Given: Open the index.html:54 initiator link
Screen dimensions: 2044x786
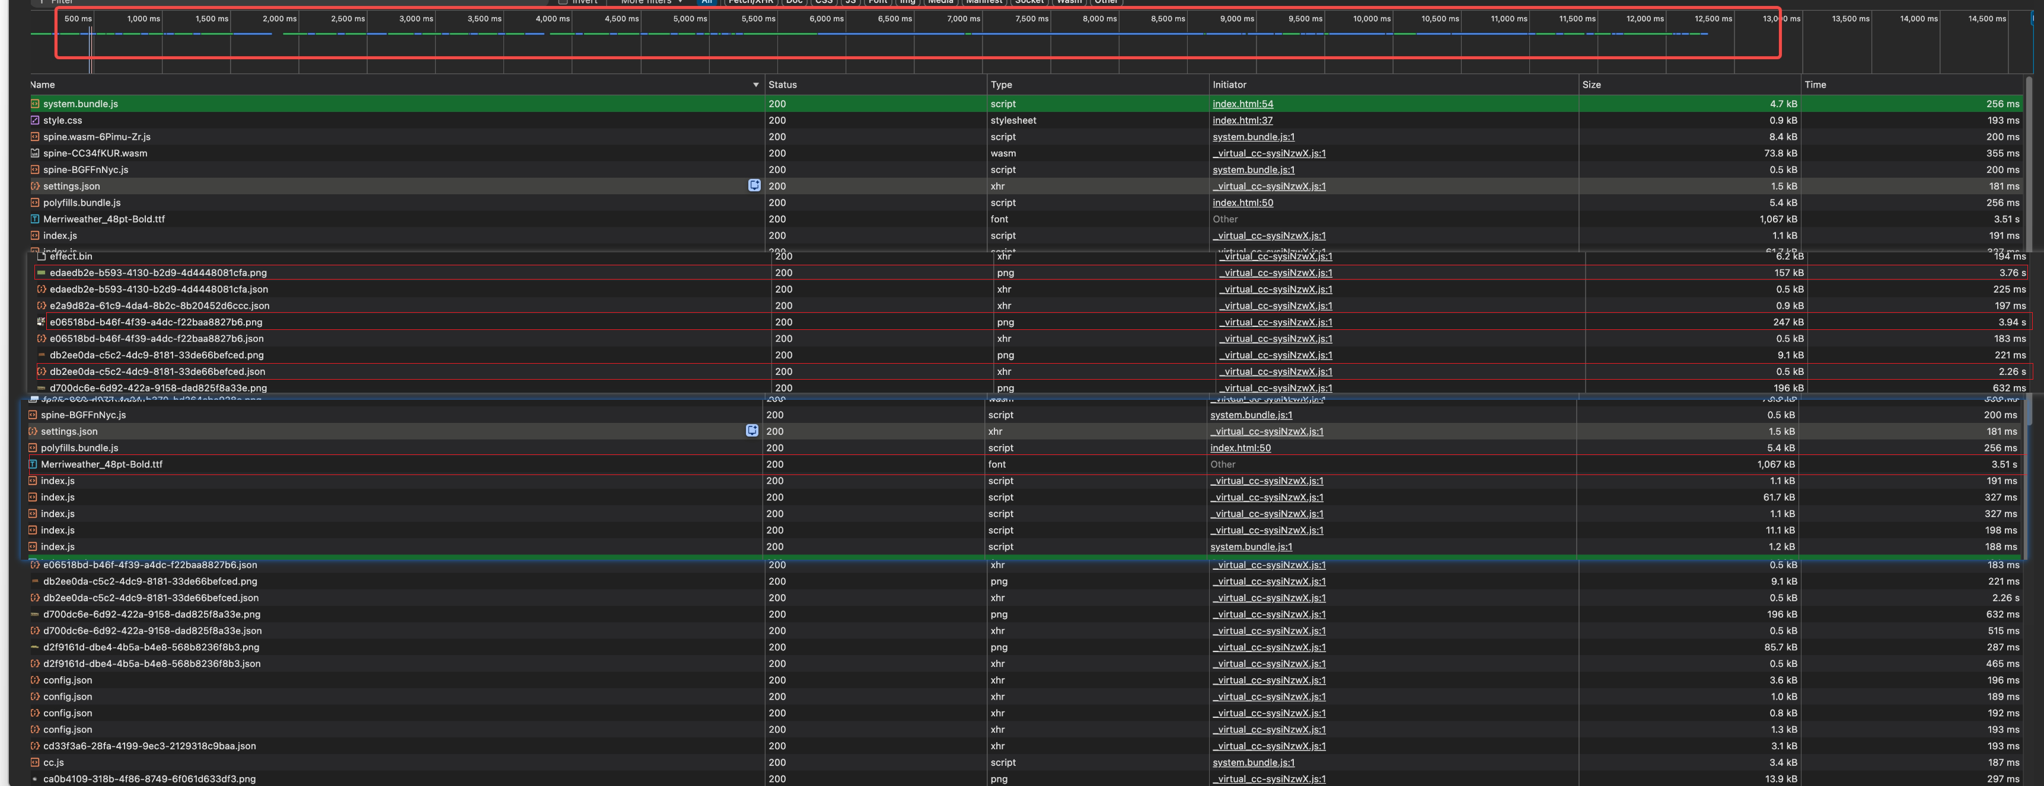Looking at the screenshot, I should tap(1242, 104).
